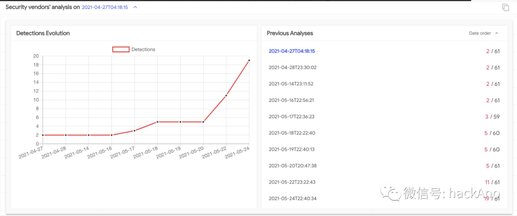Click the copy icon at top right
The width and height of the screenshot is (517, 216).
[505, 7]
